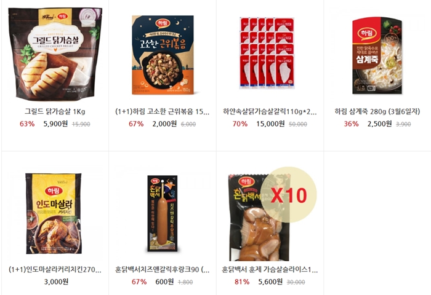Click the 2,000원 price of 근위볶음
The width and height of the screenshot is (431, 295).
(x=164, y=124)
